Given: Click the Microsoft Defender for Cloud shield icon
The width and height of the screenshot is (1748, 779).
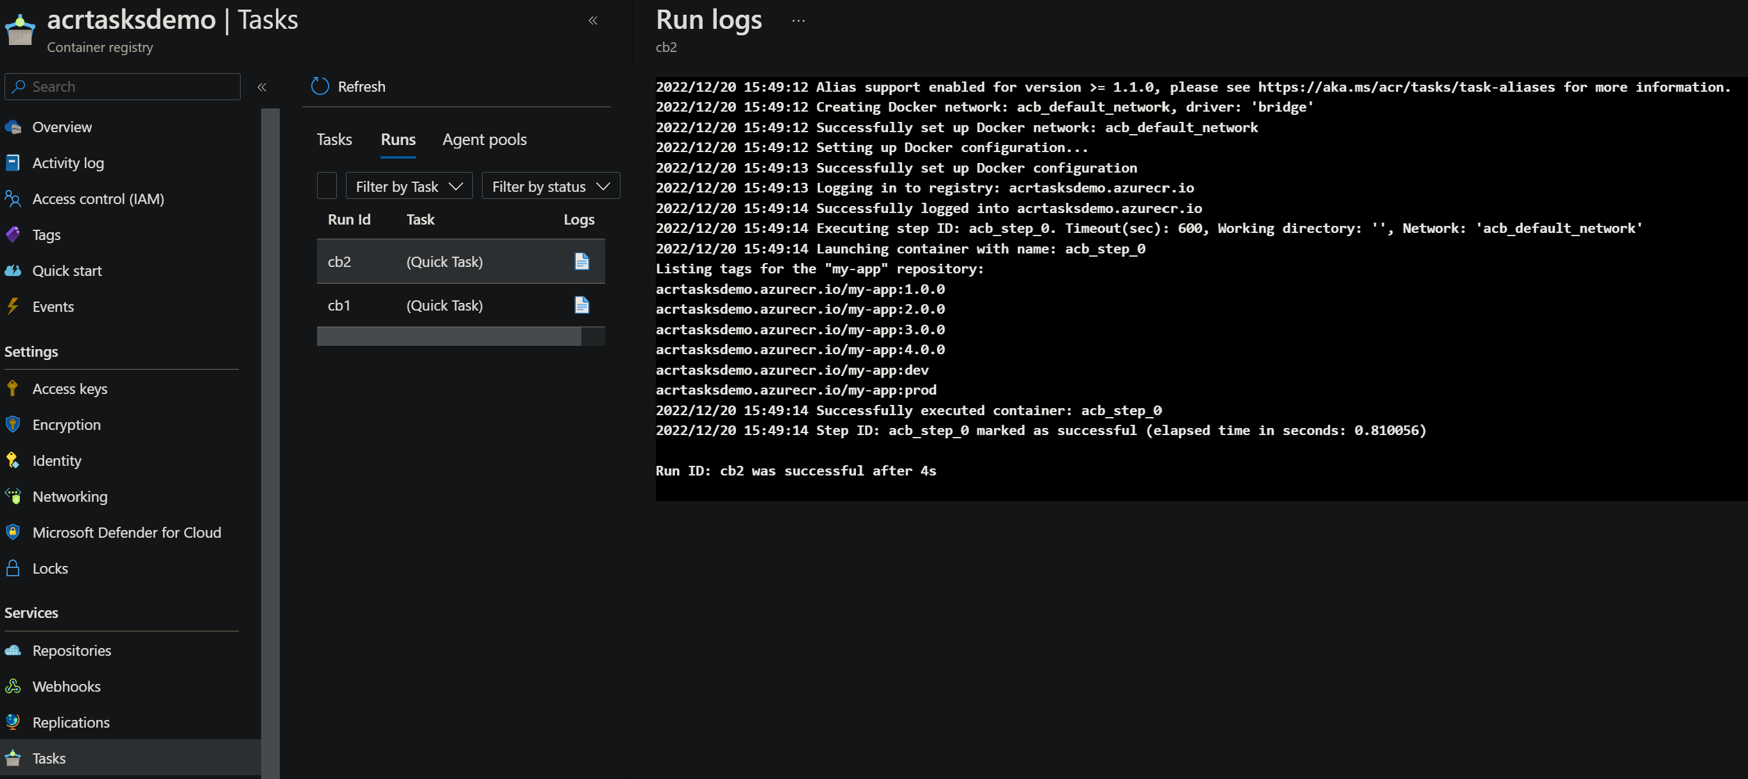Looking at the screenshot, I should pyautogui.click(x=13, y=533).
